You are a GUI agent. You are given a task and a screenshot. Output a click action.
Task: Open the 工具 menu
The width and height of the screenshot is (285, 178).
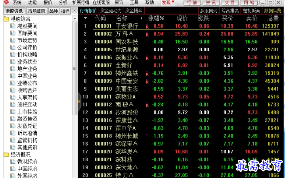(134, 2)
